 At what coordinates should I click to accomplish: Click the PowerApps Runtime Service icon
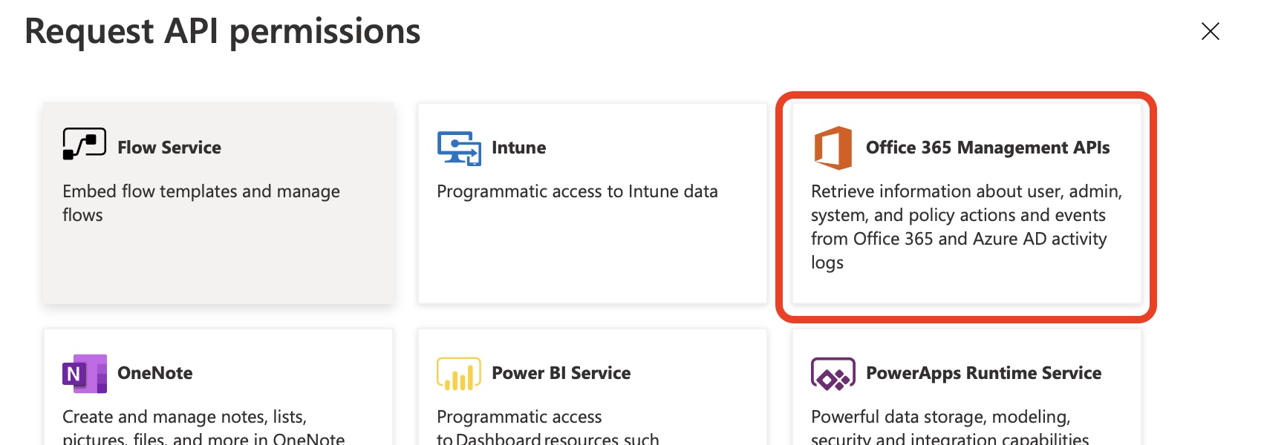tap(833, 374)
